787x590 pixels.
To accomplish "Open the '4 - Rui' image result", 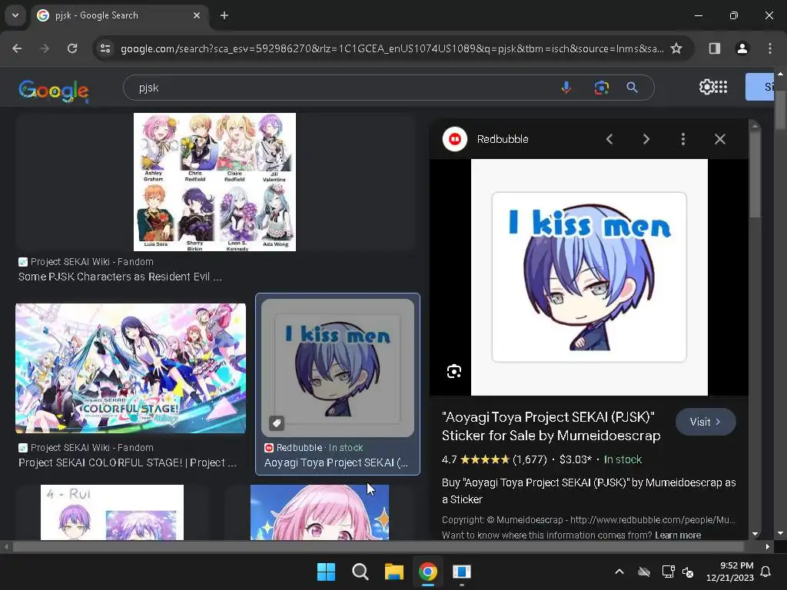I will click(112, 512).
